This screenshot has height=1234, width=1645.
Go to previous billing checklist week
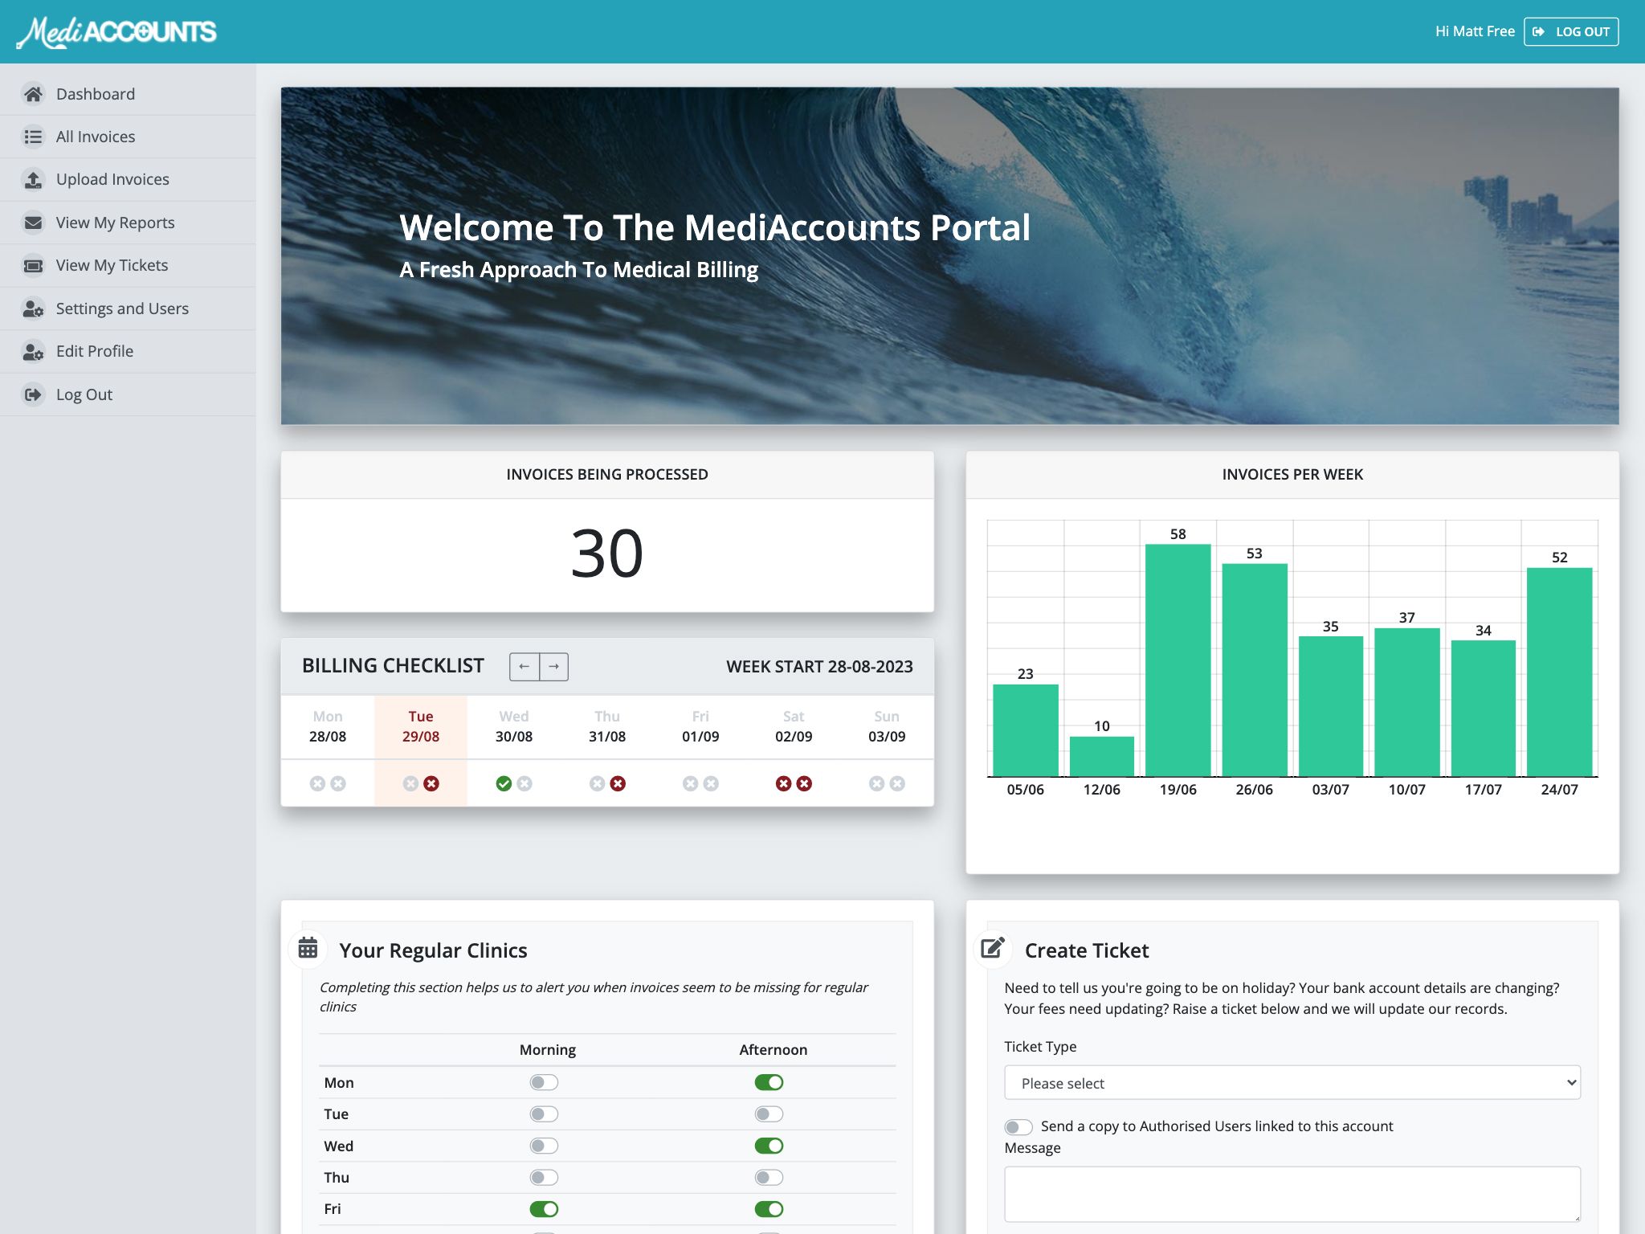point(524,667)
